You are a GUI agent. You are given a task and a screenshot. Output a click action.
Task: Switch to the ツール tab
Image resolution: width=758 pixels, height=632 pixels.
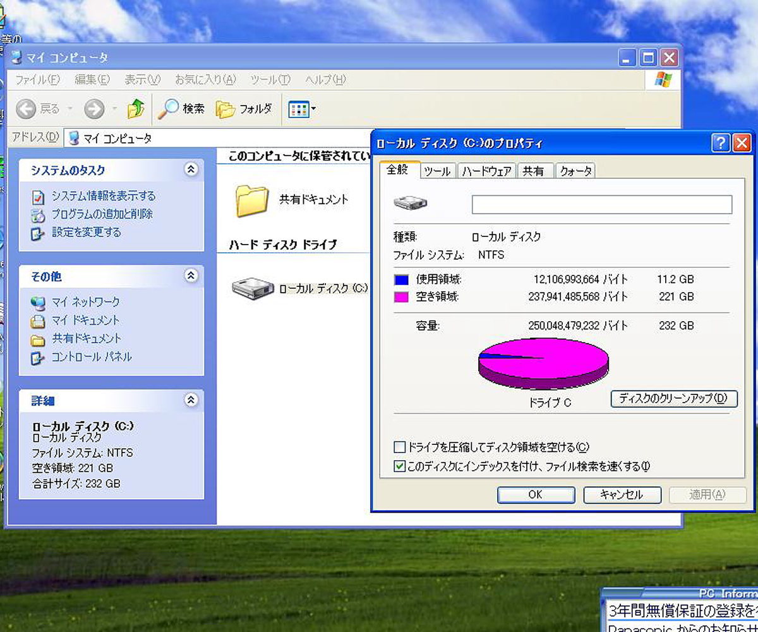(x=437, y=170)
